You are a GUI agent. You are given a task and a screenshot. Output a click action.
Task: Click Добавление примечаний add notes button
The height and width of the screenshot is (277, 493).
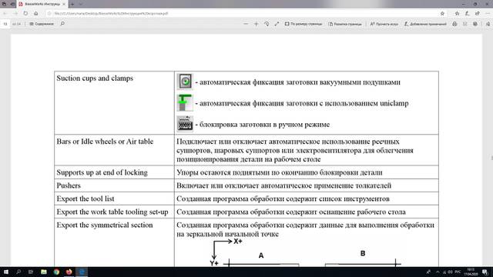tap(425, 24)
